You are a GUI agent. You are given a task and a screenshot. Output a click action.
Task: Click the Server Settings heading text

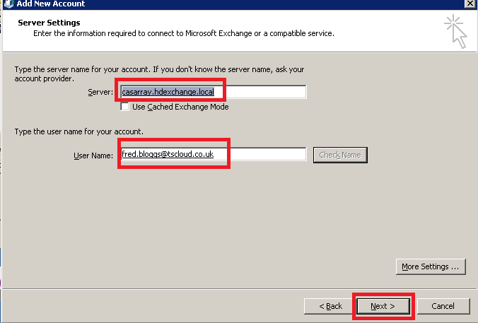49,23
